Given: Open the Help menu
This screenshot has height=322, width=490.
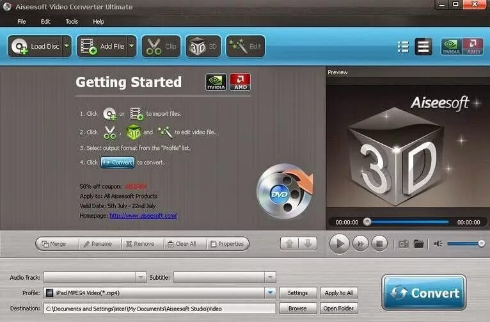Looking at the screenshot, I should (99, 22).
